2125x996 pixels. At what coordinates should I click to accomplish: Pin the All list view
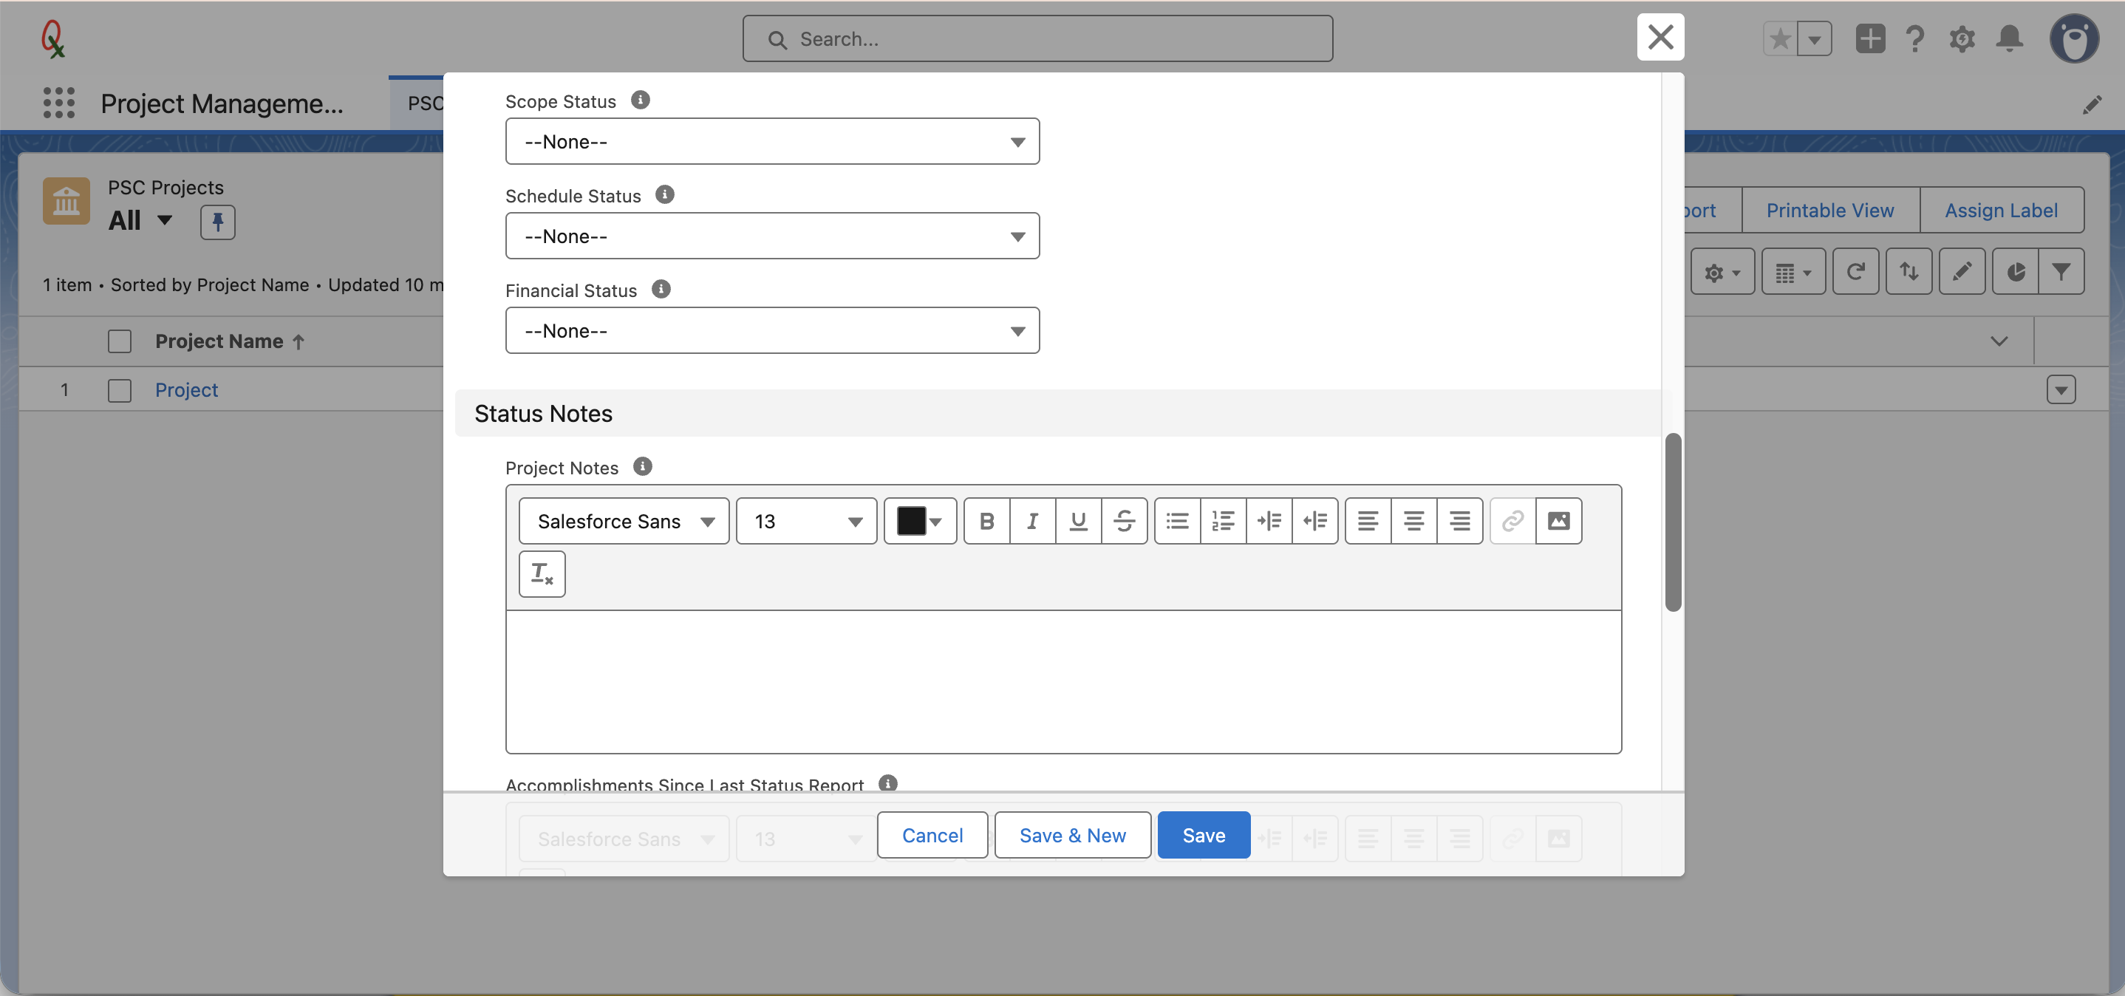pyautogui.click(x=218, y=222)
